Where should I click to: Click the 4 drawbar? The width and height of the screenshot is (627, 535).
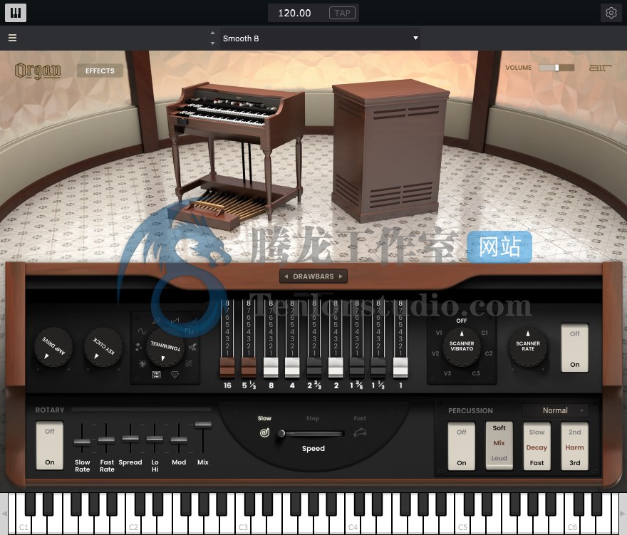click(x=292, y=368)
